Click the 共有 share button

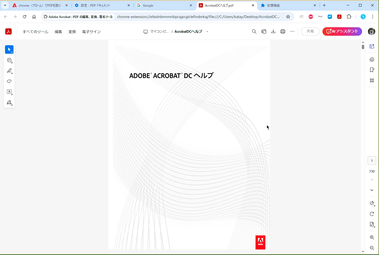(x=310, y=31)
